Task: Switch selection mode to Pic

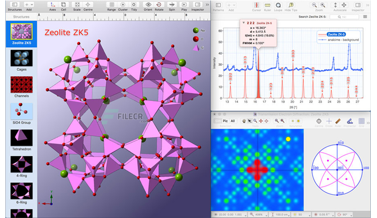Action: 225,121
